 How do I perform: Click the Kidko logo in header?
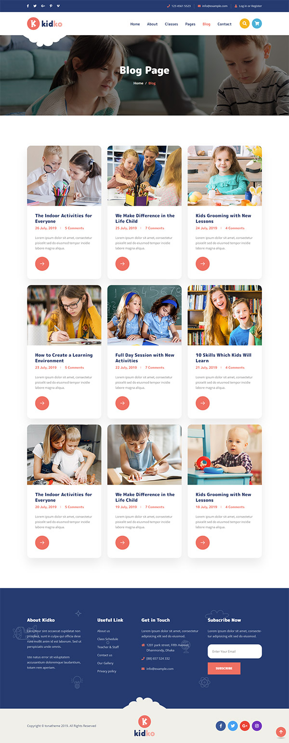click(45, 23)
